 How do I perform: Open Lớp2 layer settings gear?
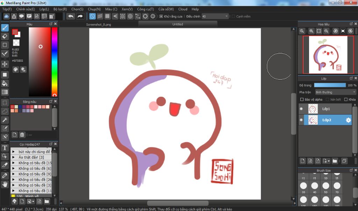point(348,120)
